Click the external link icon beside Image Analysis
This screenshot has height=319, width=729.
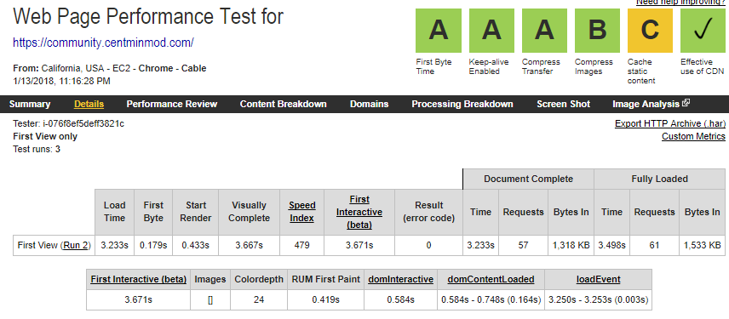coord(686,104)
